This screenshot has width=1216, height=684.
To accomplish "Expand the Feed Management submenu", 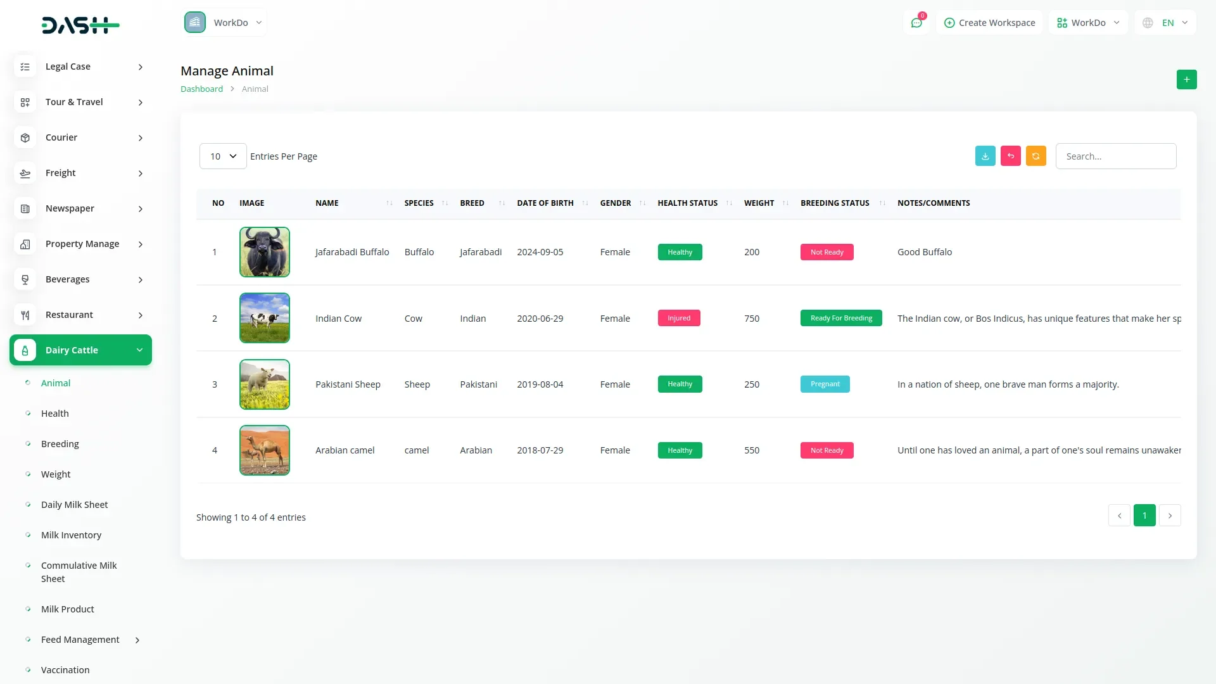I will [137, 640].
